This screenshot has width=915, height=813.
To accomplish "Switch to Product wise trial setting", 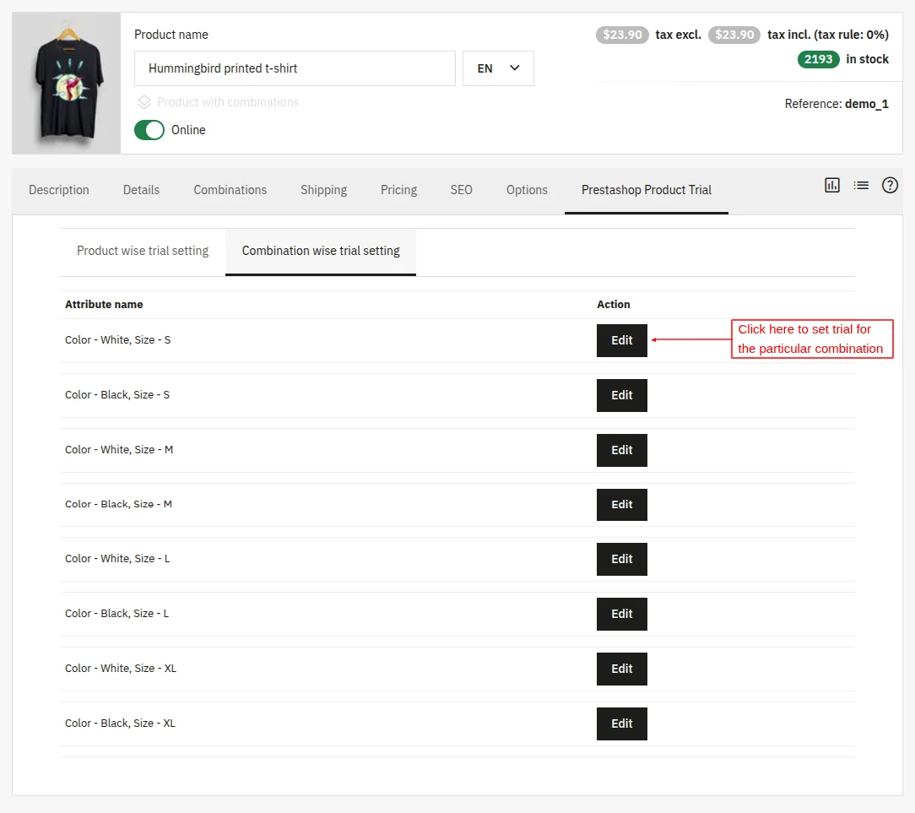I will click(x=143, y=251).
